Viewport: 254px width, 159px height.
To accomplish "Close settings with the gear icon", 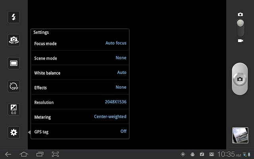I will pos(14,132).
